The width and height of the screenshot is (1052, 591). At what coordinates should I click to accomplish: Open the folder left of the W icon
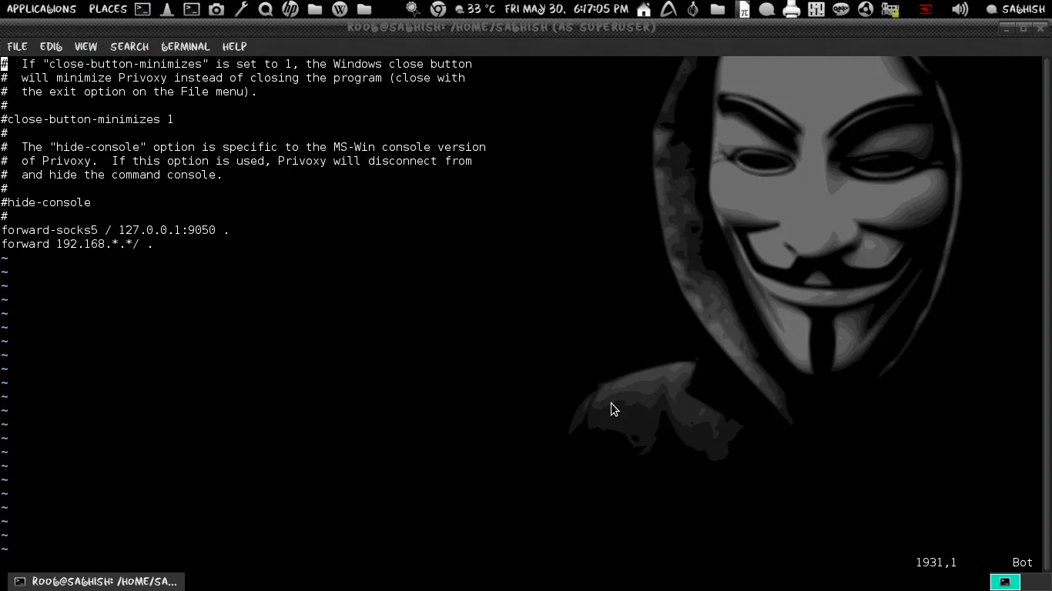click(315, 9)
